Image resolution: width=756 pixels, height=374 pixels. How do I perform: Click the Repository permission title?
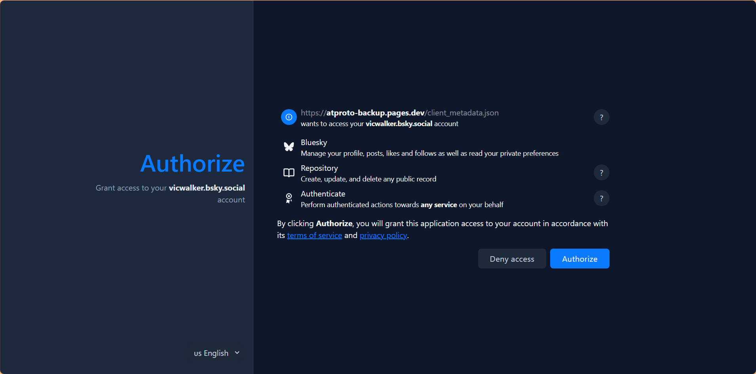coord(319,168)
